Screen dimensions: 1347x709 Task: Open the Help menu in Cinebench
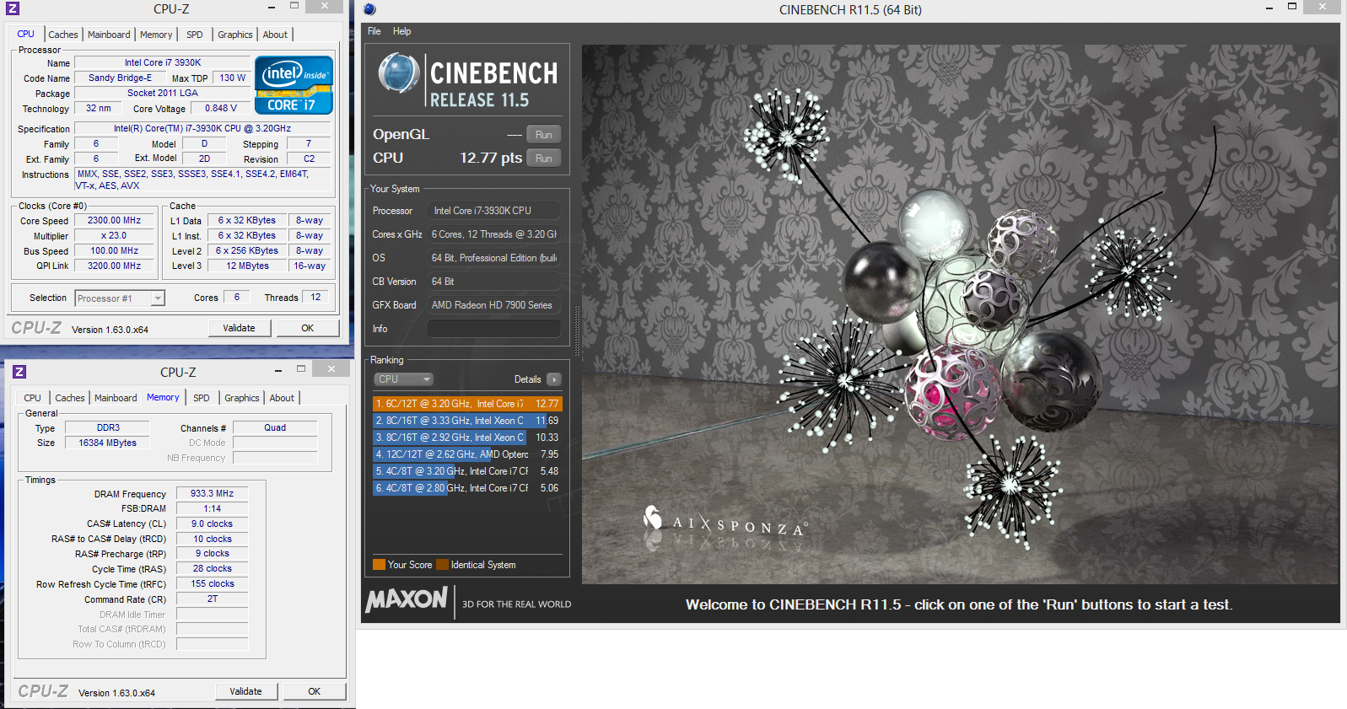coord(402,31)
